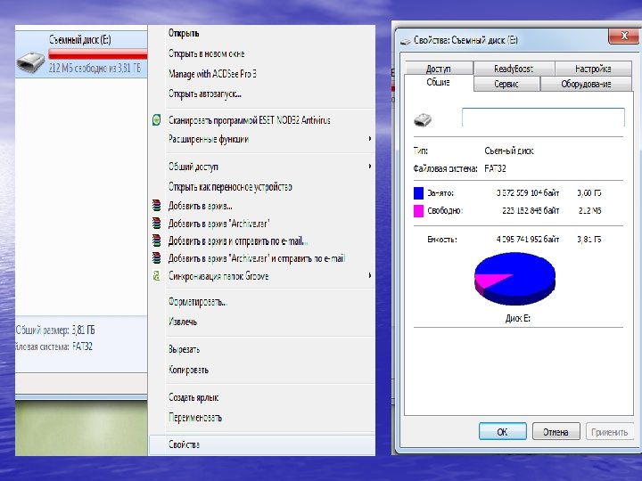Select 'Открыть как переносное устройство'

point(230,187)
